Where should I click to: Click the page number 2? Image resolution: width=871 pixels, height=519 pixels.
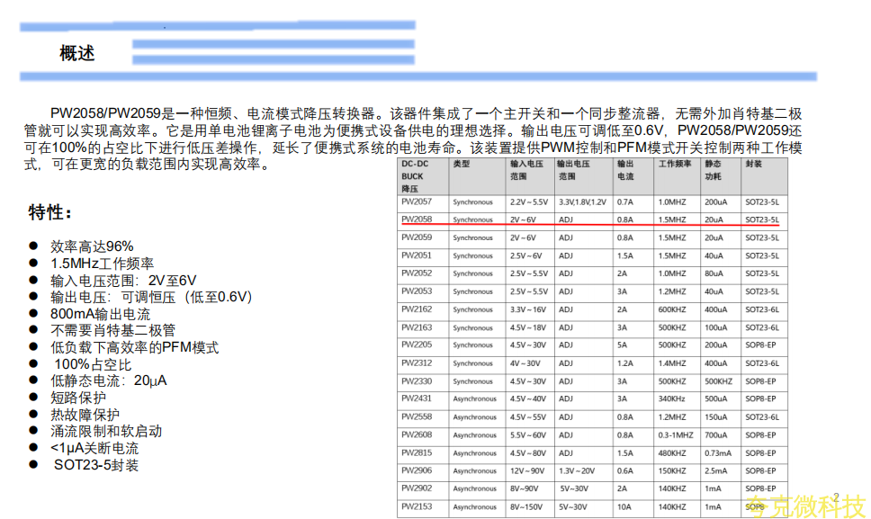tap(836, 497)
